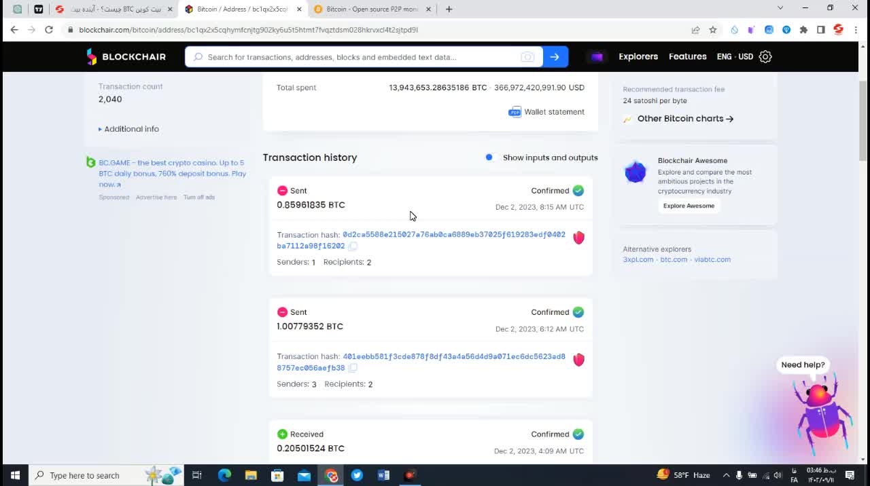Open the settings gear icon in header
Screen dimensions: 870x486
765,57
